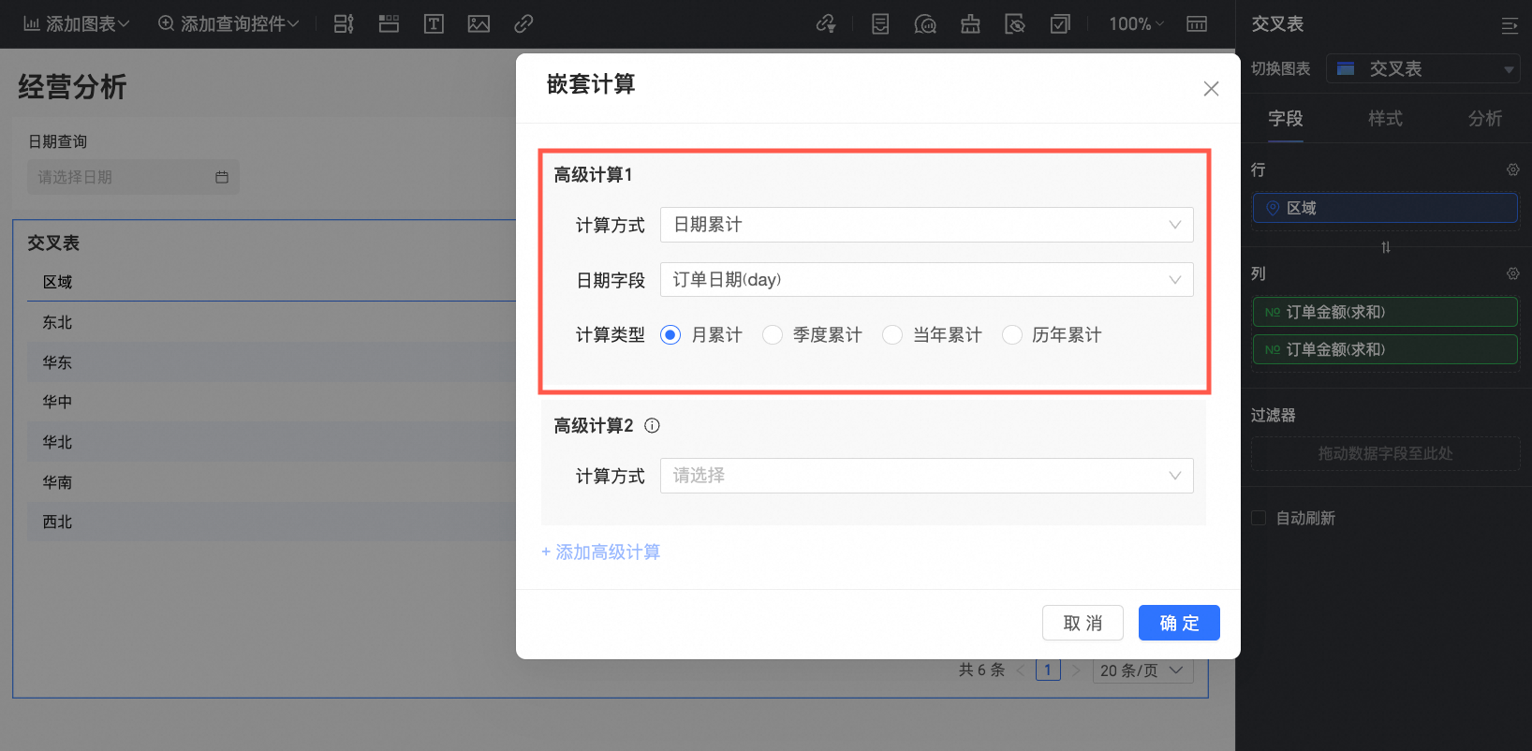The image size is (1532, 751).
Task: Click the 经营分析 dashboard title
Action: point(72,87)
